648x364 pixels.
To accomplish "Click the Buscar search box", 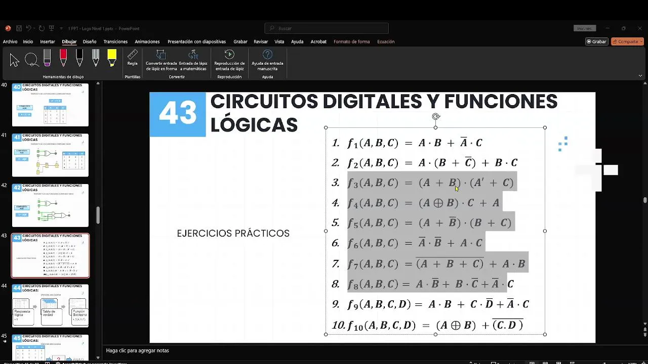I will pos(327,28).
